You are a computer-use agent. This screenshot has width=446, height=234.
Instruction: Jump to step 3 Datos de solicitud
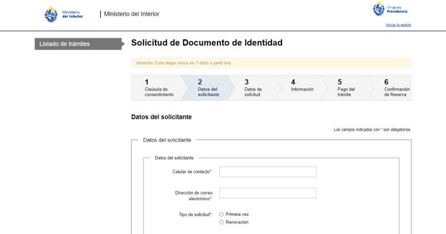(253, 88)
